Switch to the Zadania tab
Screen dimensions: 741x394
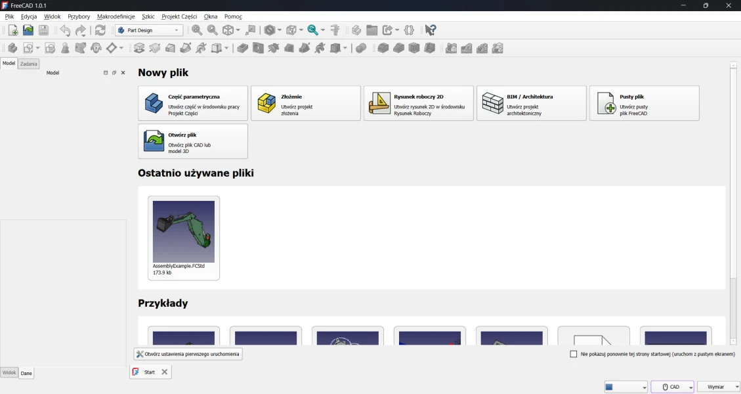pos(29,64)
